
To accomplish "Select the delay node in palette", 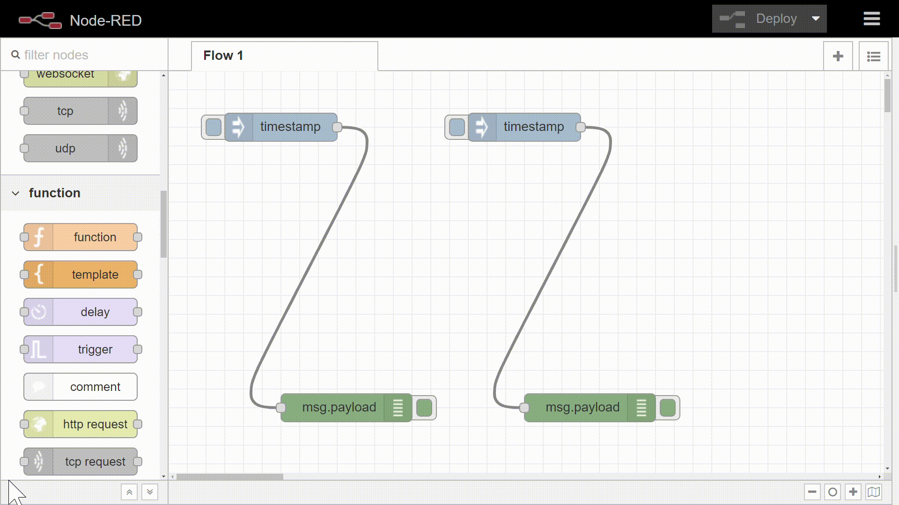I will (x=81, y=312).
